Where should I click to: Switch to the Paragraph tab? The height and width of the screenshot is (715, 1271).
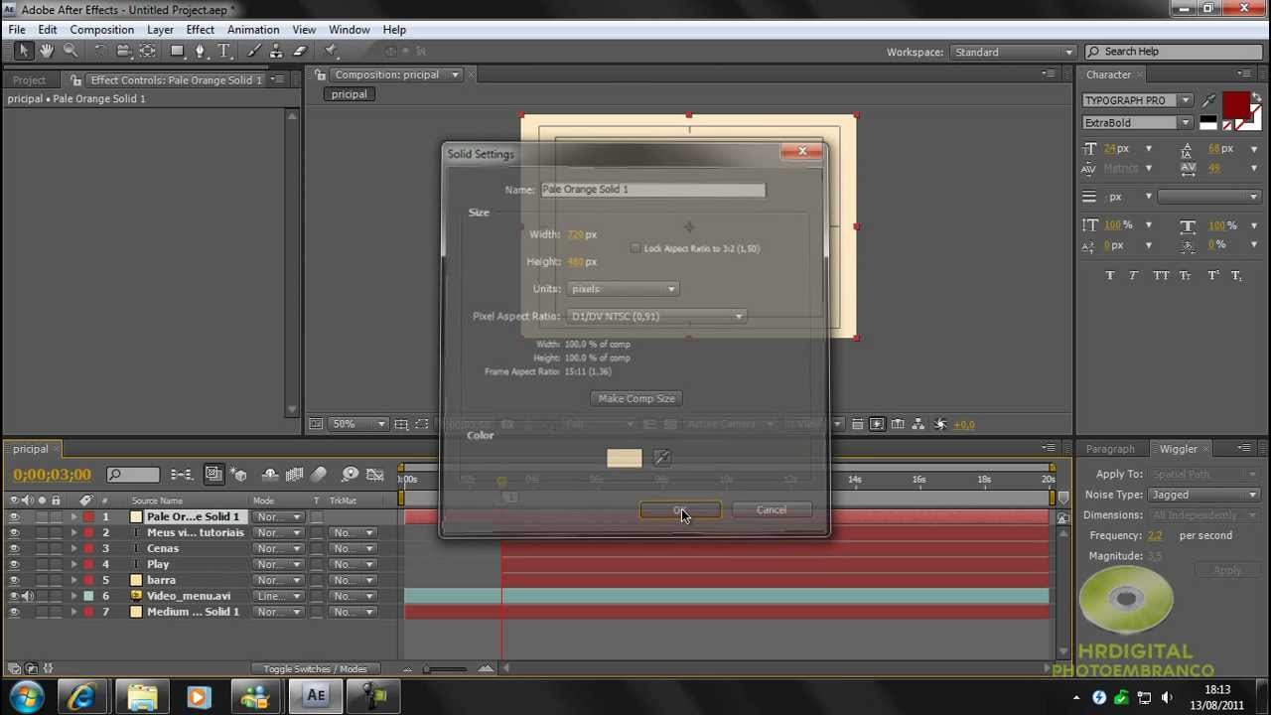pyautogui.click(x=1110, y=449)
